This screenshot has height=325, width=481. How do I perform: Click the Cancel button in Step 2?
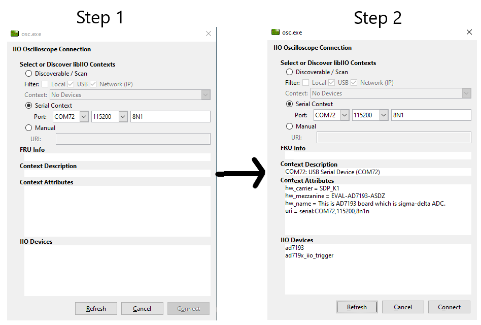[403, 307]
